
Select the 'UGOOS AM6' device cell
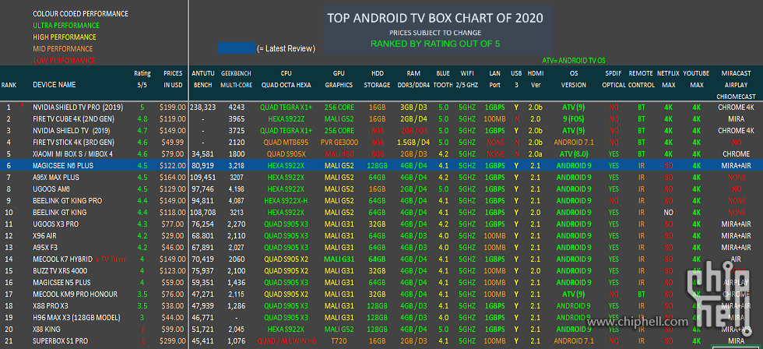coord(50,189)
